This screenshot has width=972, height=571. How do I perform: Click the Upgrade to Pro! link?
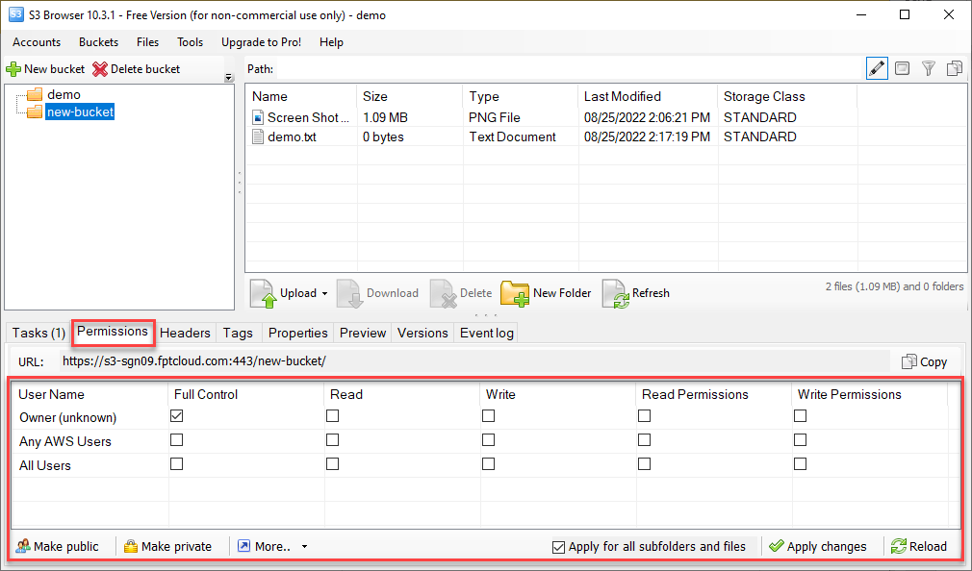point(261,42)
